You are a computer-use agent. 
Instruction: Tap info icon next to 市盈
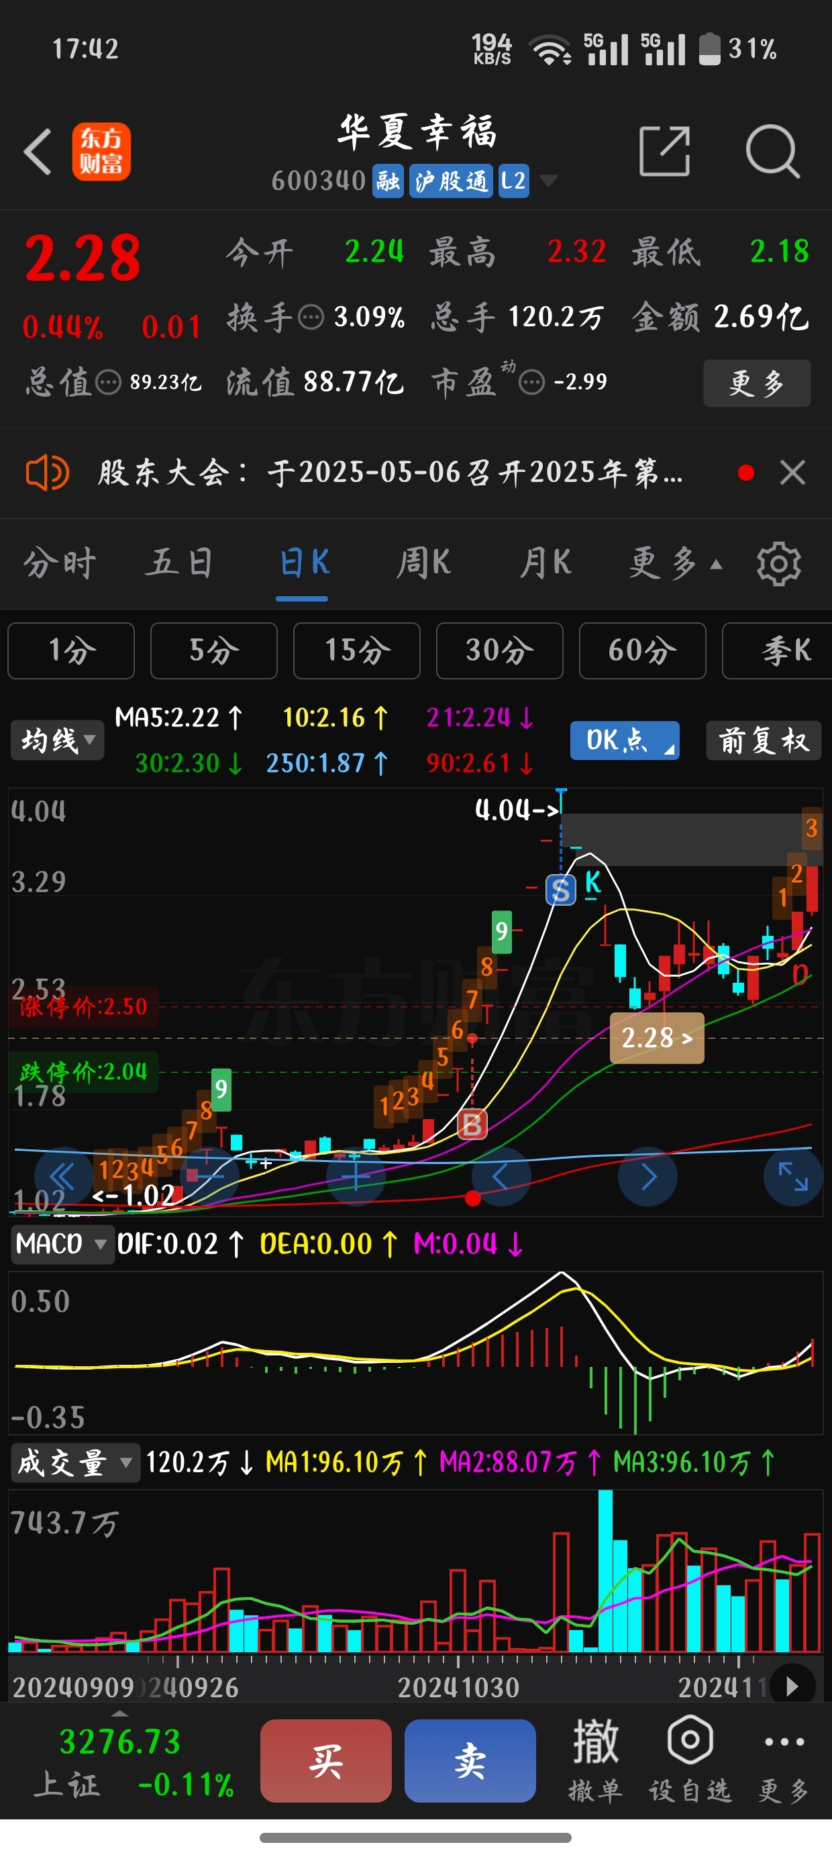(x=531, y=382)
